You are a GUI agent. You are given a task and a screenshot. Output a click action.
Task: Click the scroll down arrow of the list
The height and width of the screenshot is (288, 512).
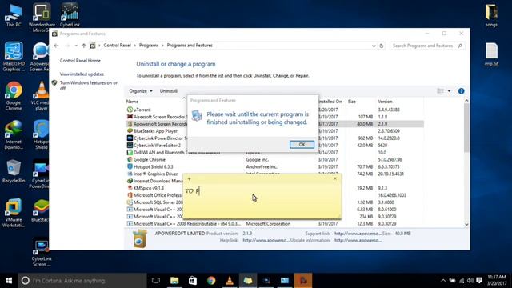pyautogui.click(x=466, y=224)
